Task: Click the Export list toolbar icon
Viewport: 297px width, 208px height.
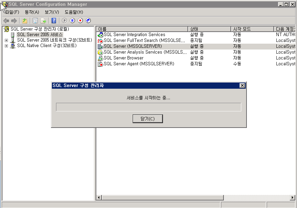Action: tap(43, 21)
